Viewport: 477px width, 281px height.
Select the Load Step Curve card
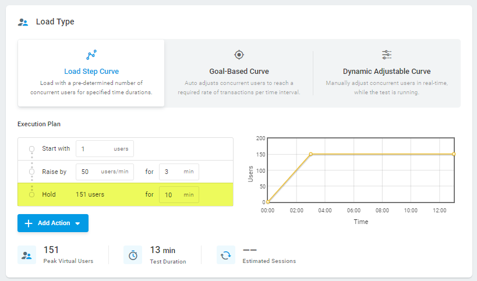pos(91,73)
